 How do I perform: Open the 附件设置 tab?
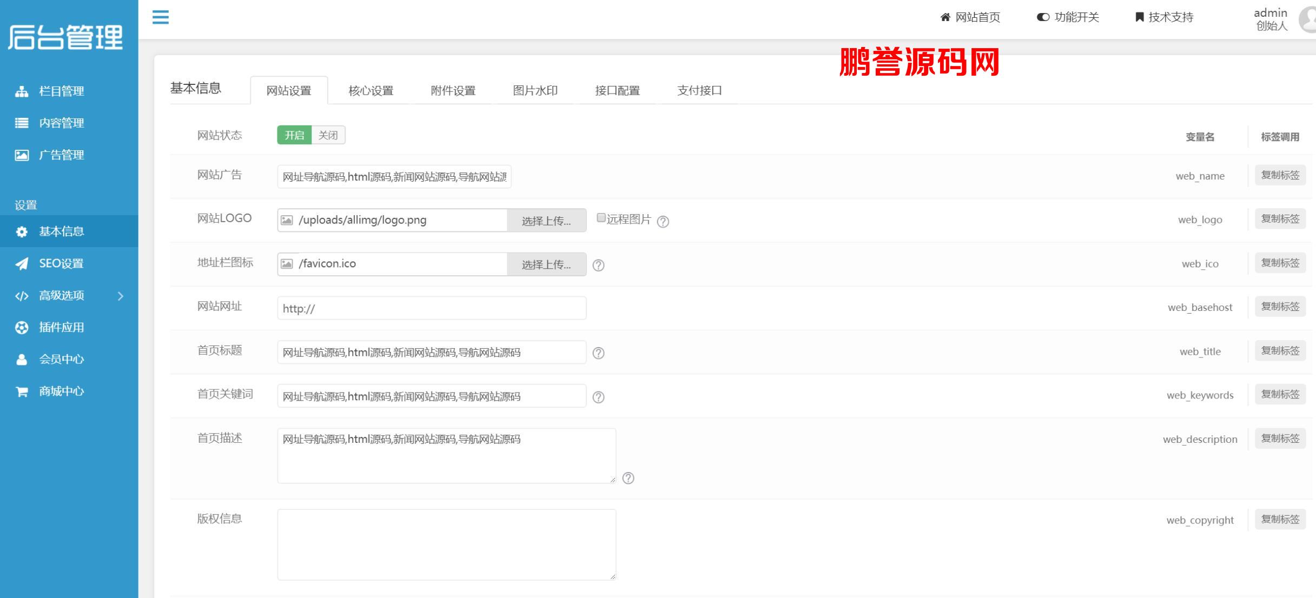click(x=453, y=90)
